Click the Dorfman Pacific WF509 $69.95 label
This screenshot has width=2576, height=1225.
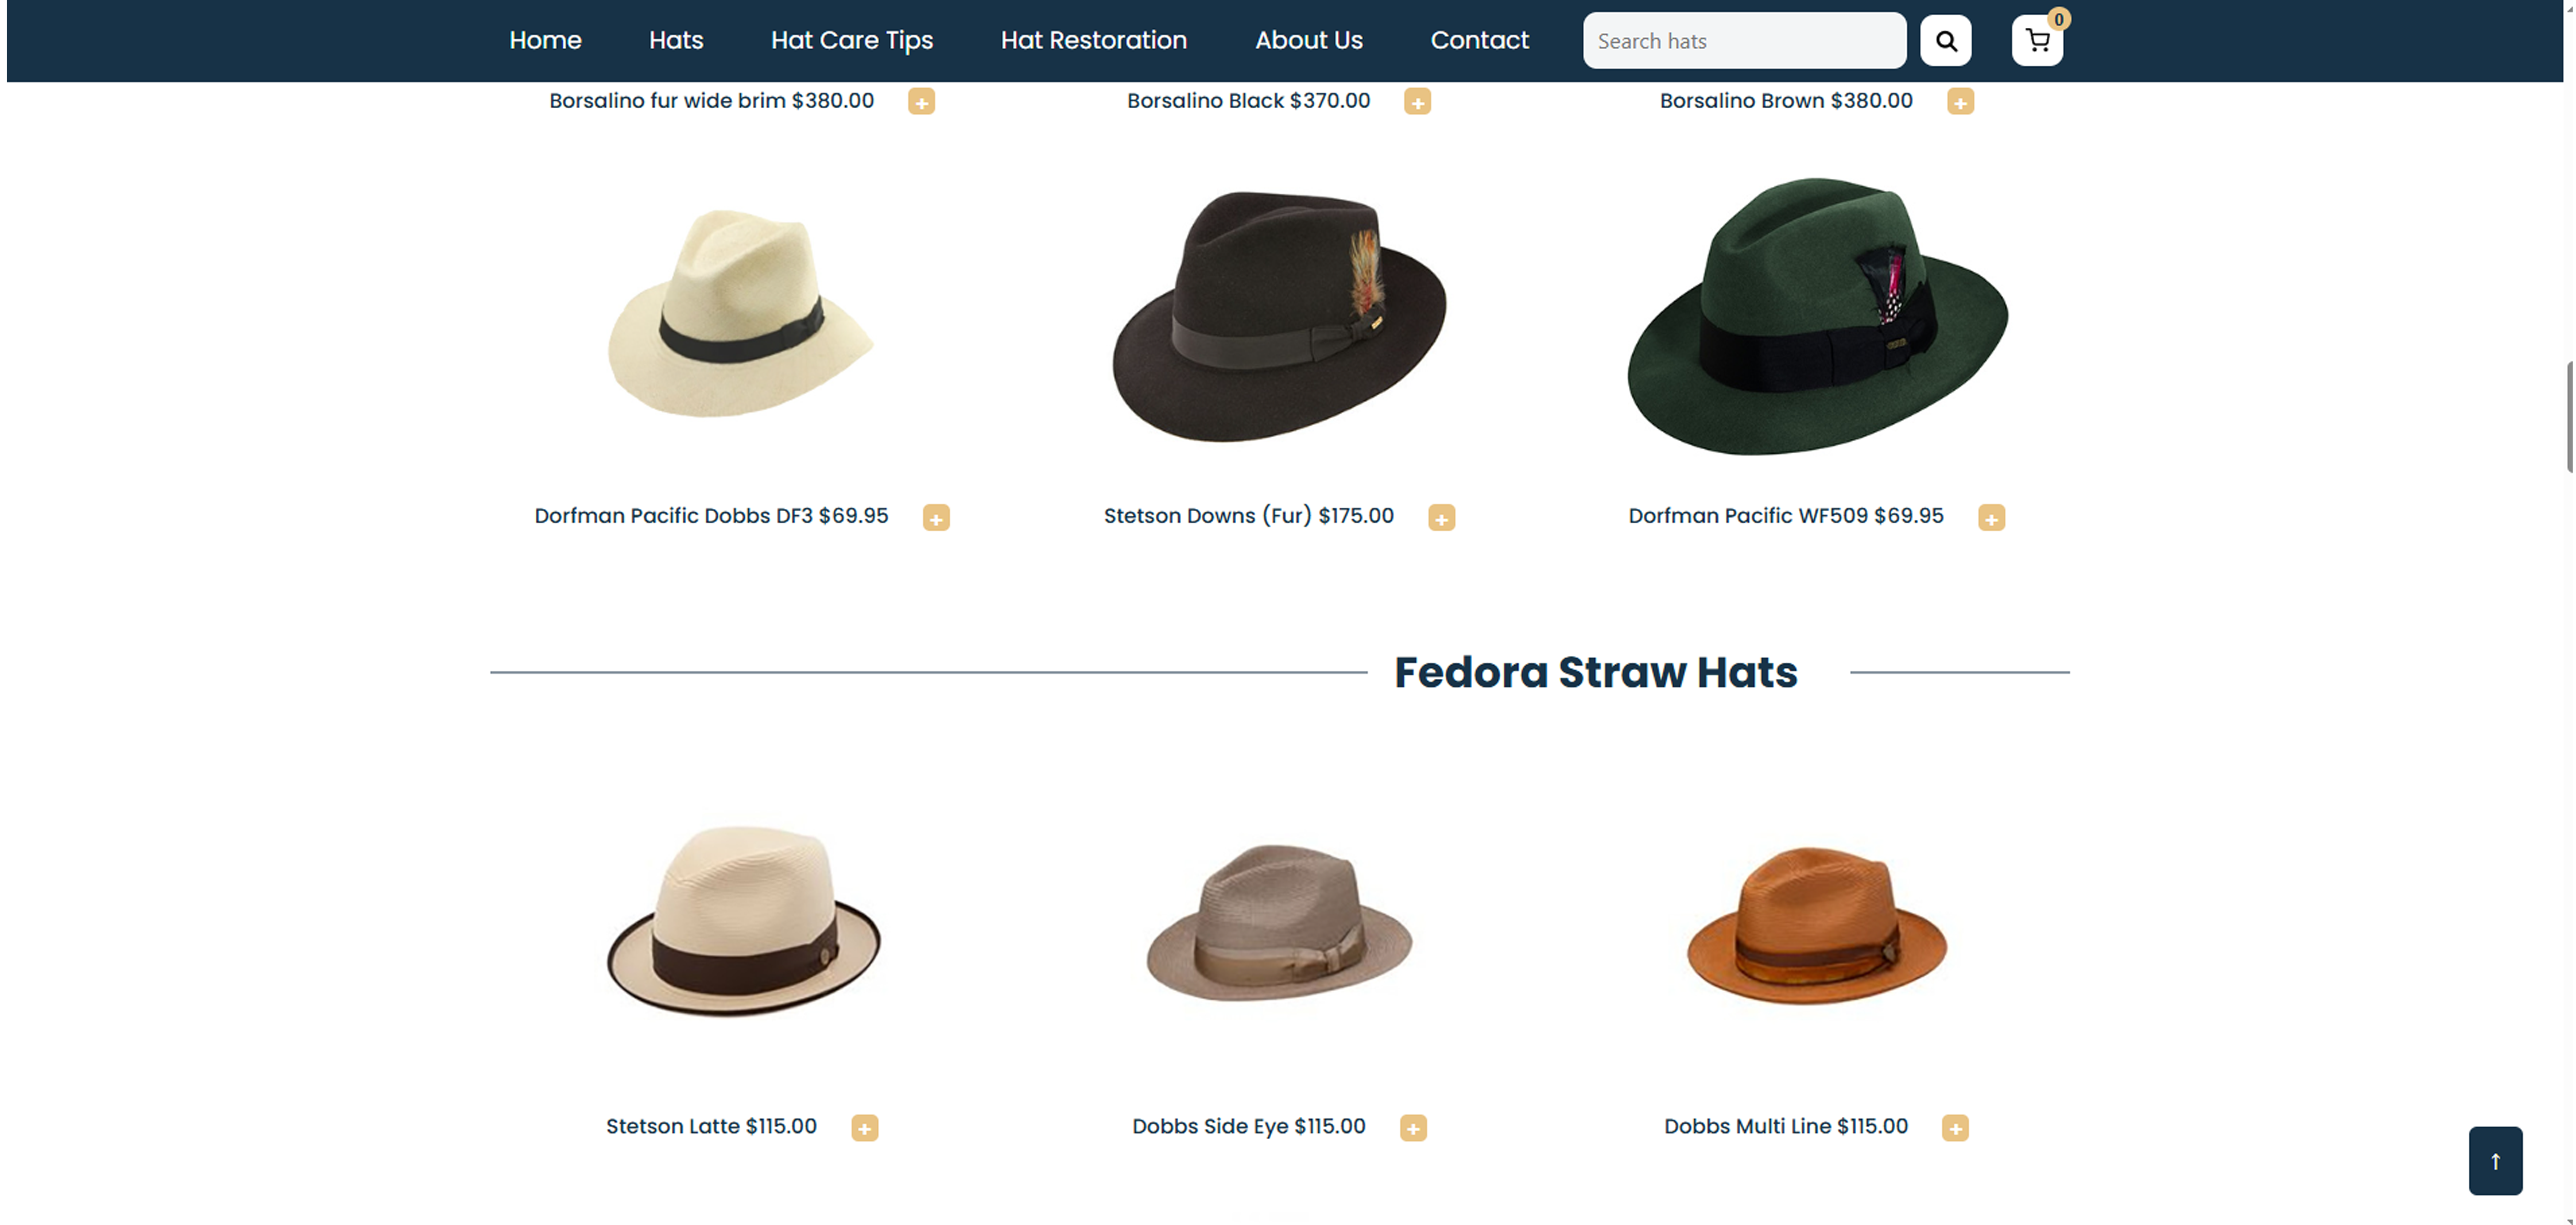[1786, 516]
